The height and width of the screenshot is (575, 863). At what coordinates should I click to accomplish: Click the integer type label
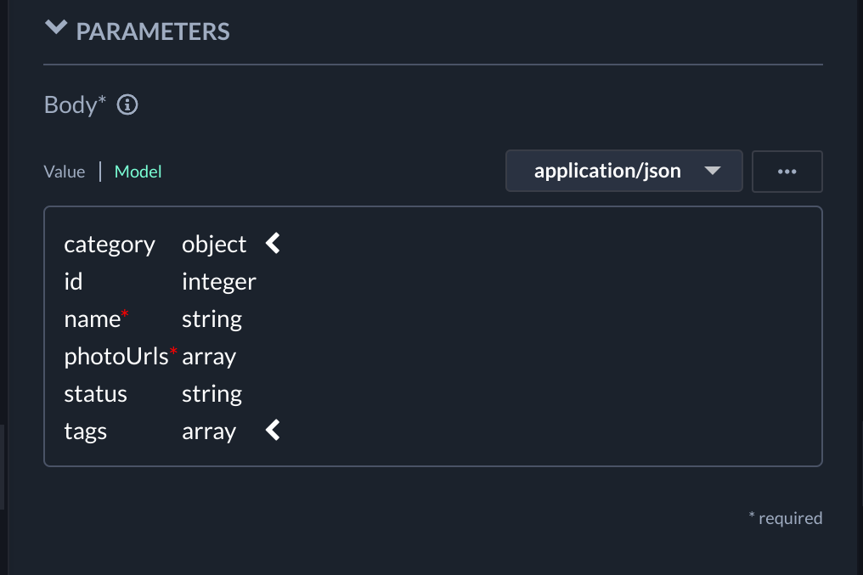click(x=219, y=282)
